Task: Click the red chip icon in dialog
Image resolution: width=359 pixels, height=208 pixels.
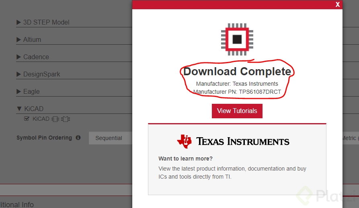Action: [x=237, y=39]
